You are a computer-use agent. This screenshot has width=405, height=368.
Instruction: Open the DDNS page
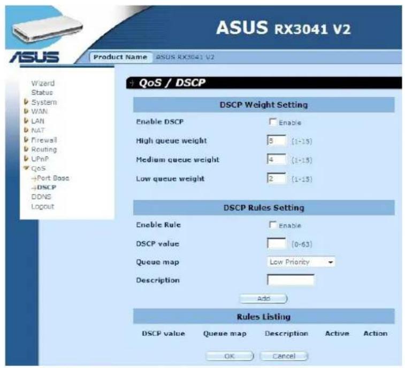pos(41,197)
